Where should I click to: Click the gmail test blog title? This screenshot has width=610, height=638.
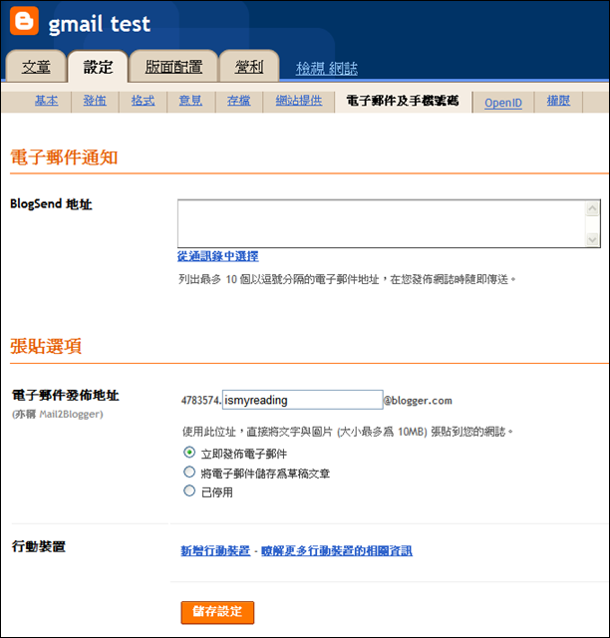pos(100,24)
